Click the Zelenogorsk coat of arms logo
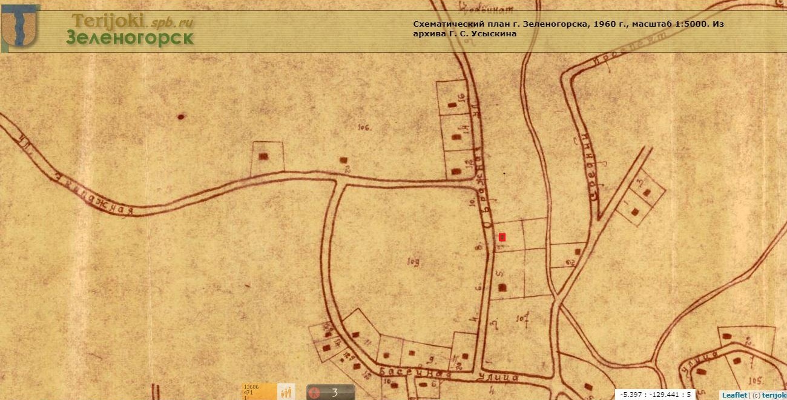 coord(21,26)
